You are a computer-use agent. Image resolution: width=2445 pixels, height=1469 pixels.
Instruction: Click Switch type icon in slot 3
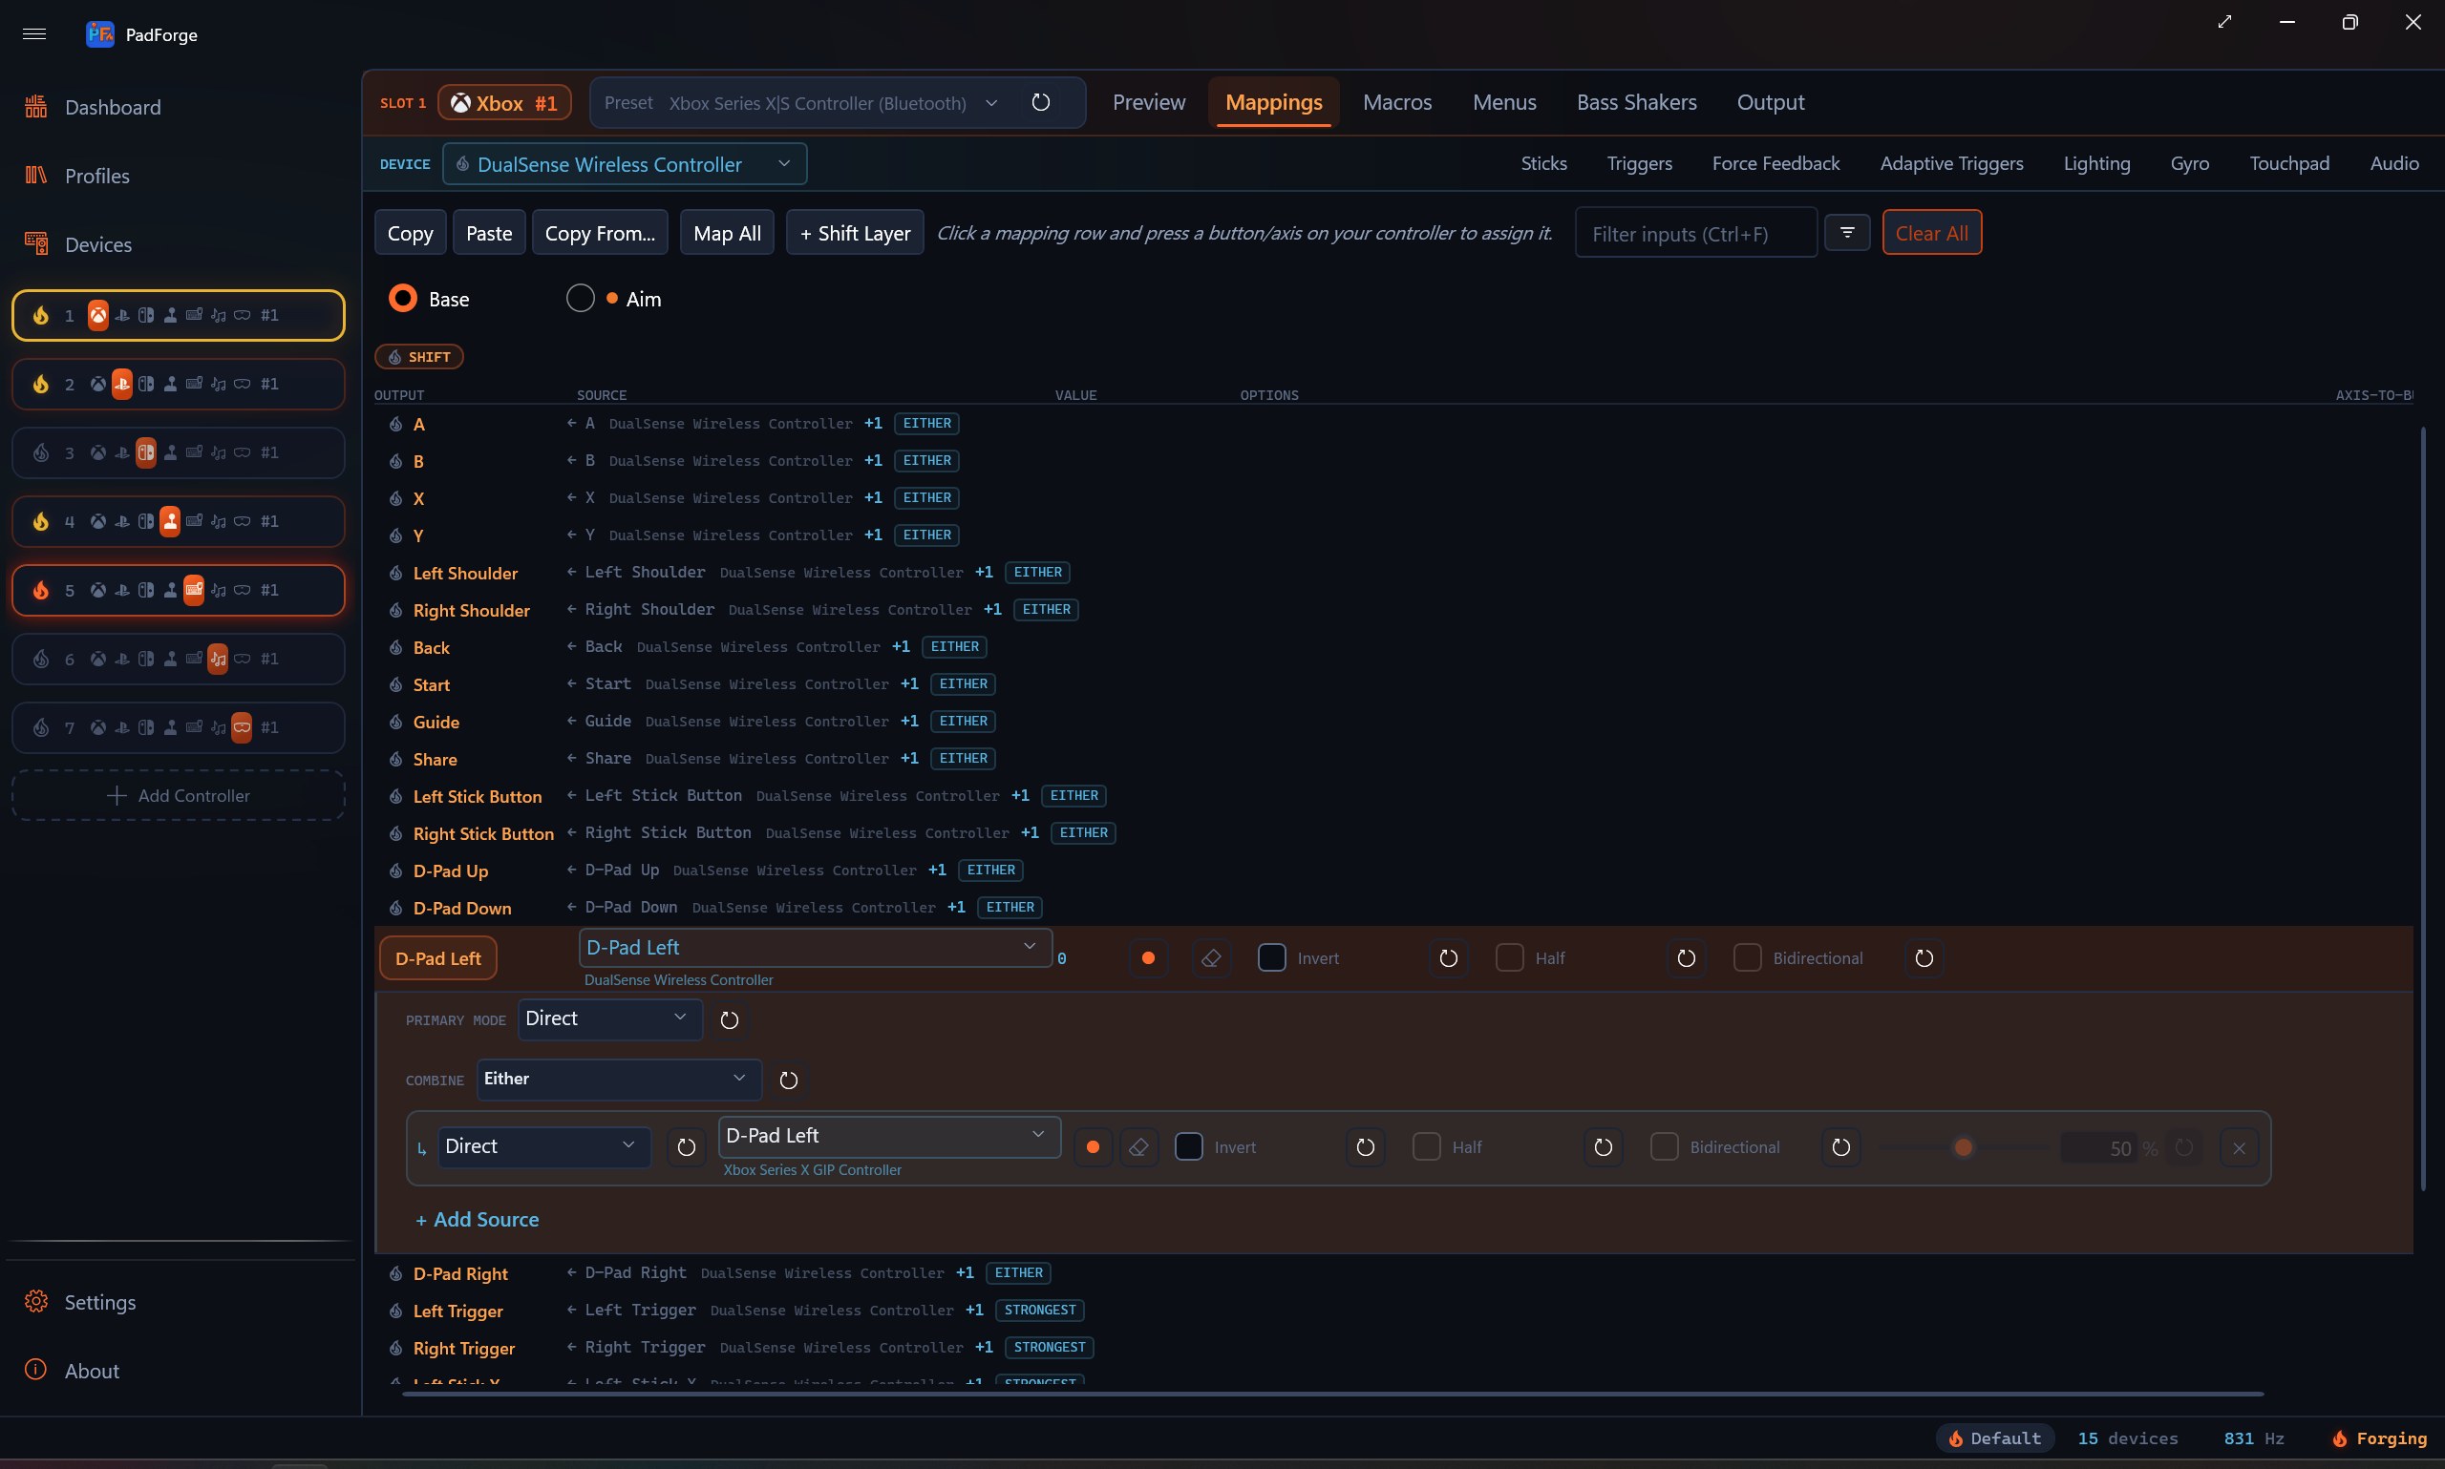[x=145, y=452]
